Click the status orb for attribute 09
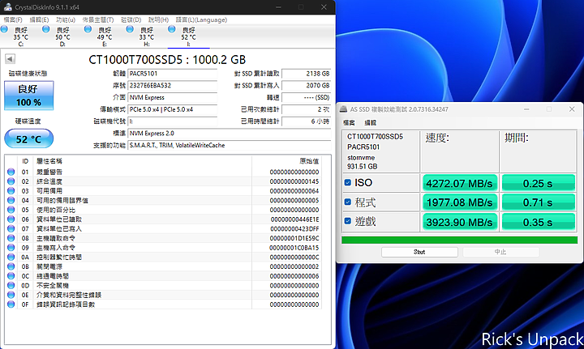This screenshot has height=349, width=584. point(11,248)
